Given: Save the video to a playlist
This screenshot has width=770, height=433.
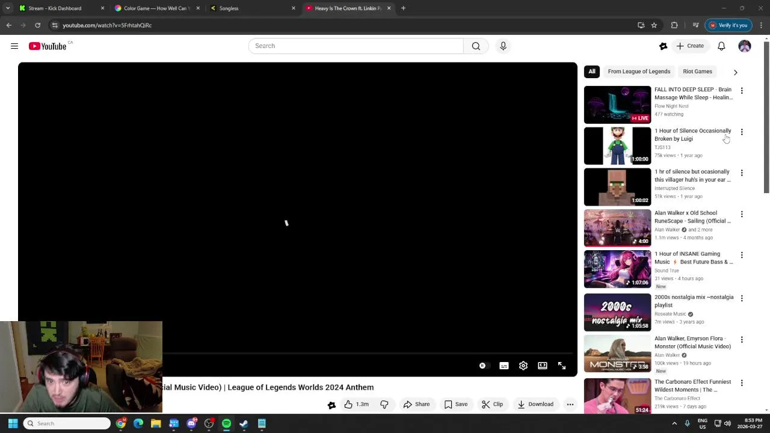Looking at the screenshot, I should coord(456,404).
